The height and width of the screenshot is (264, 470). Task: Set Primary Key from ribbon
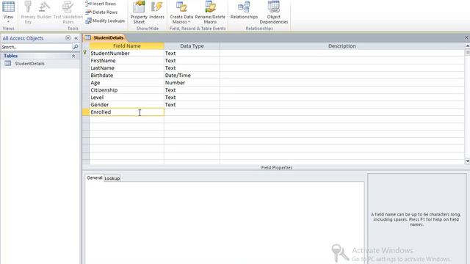pyautogui.click(x=28, y=12)
